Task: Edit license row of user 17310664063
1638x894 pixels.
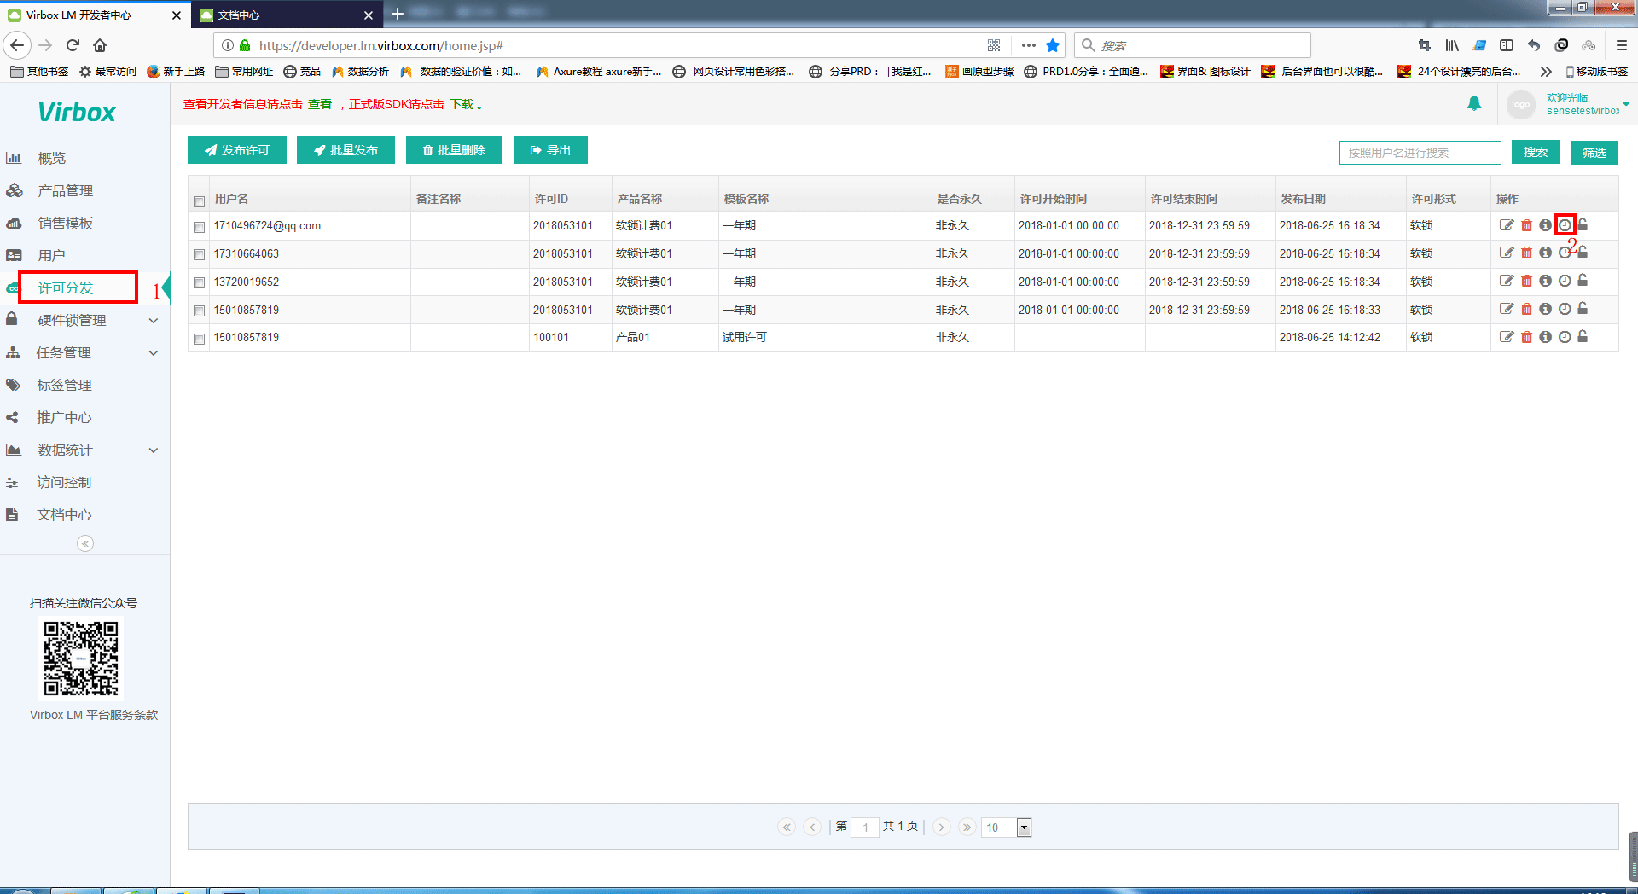Action: [x=1507, y=253]
